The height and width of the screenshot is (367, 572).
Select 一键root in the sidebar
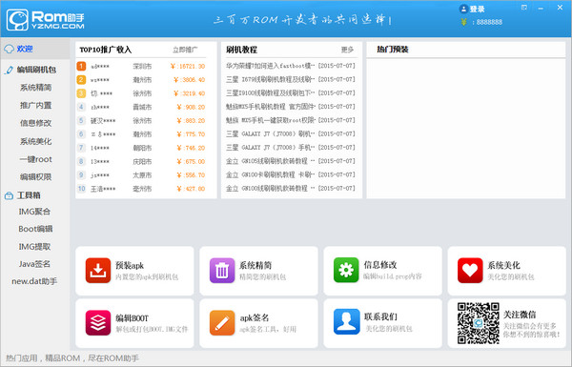pos(36,159)
